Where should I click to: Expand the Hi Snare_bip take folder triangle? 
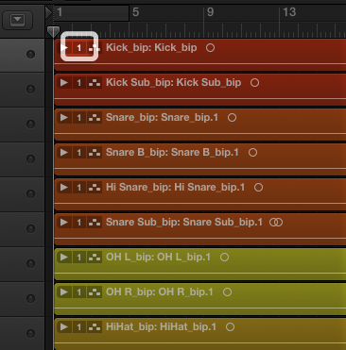click(x=64, y=188)
